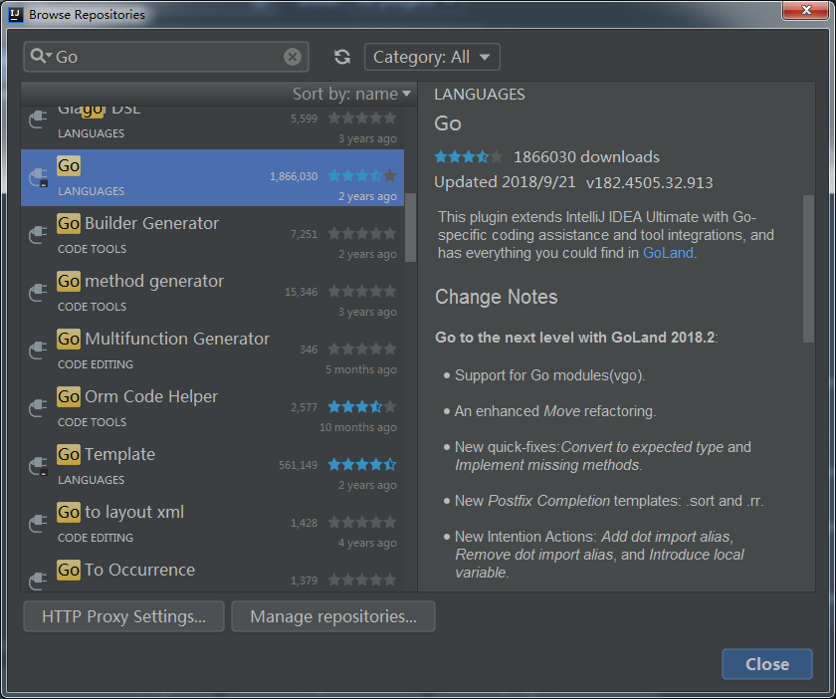Click plug icon beside Go to layout xml
836x699 pixels.
point(39,524)
